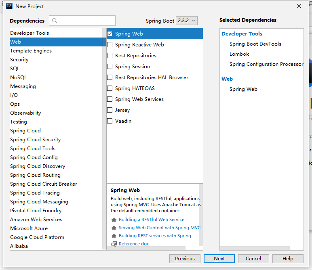
Task: Select the Security category
Action: (19, 60)
